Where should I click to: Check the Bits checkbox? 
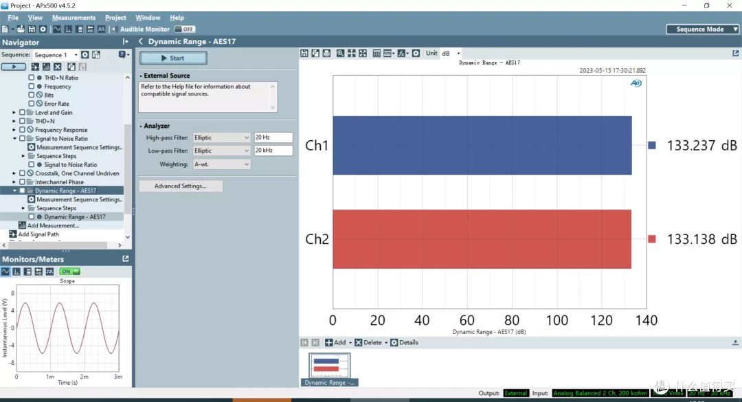coord(31,95)
